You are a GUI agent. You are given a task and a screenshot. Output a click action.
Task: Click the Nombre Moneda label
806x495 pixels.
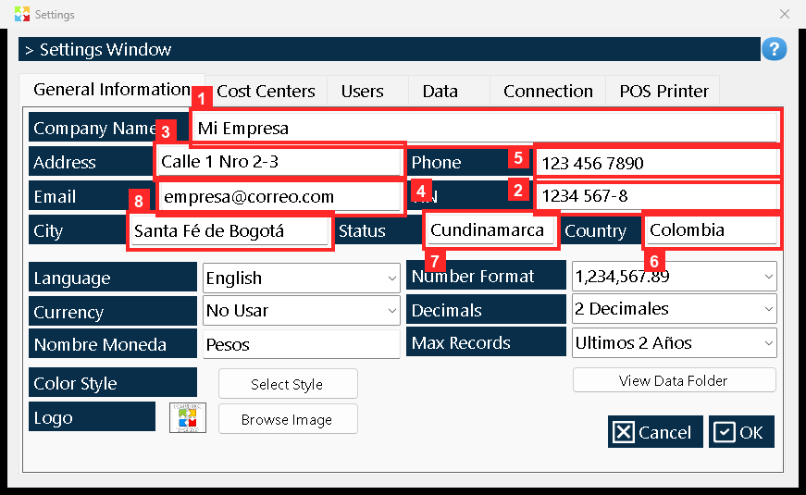coord(113,344)
